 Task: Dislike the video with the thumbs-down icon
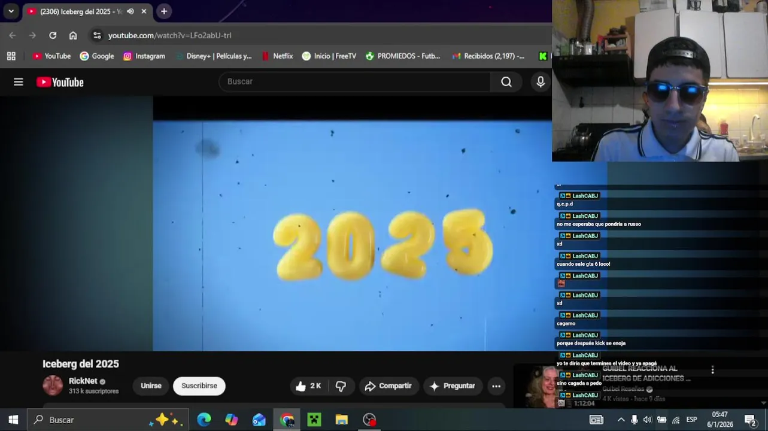point(341,386)
